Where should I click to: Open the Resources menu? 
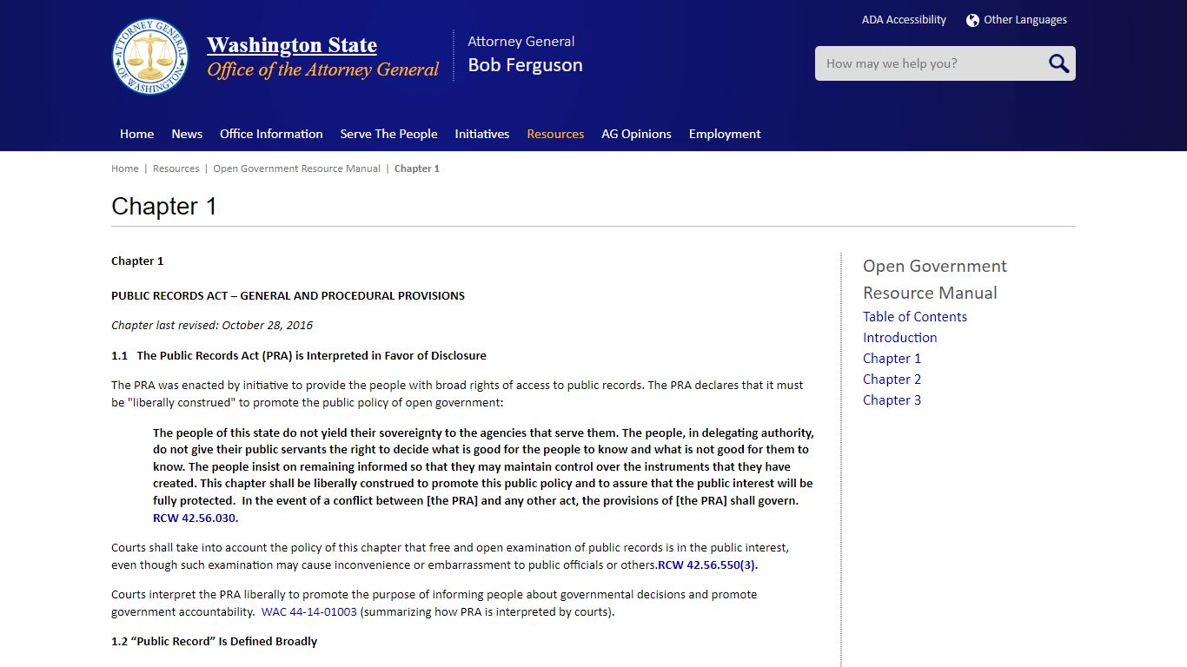(555, 134)
